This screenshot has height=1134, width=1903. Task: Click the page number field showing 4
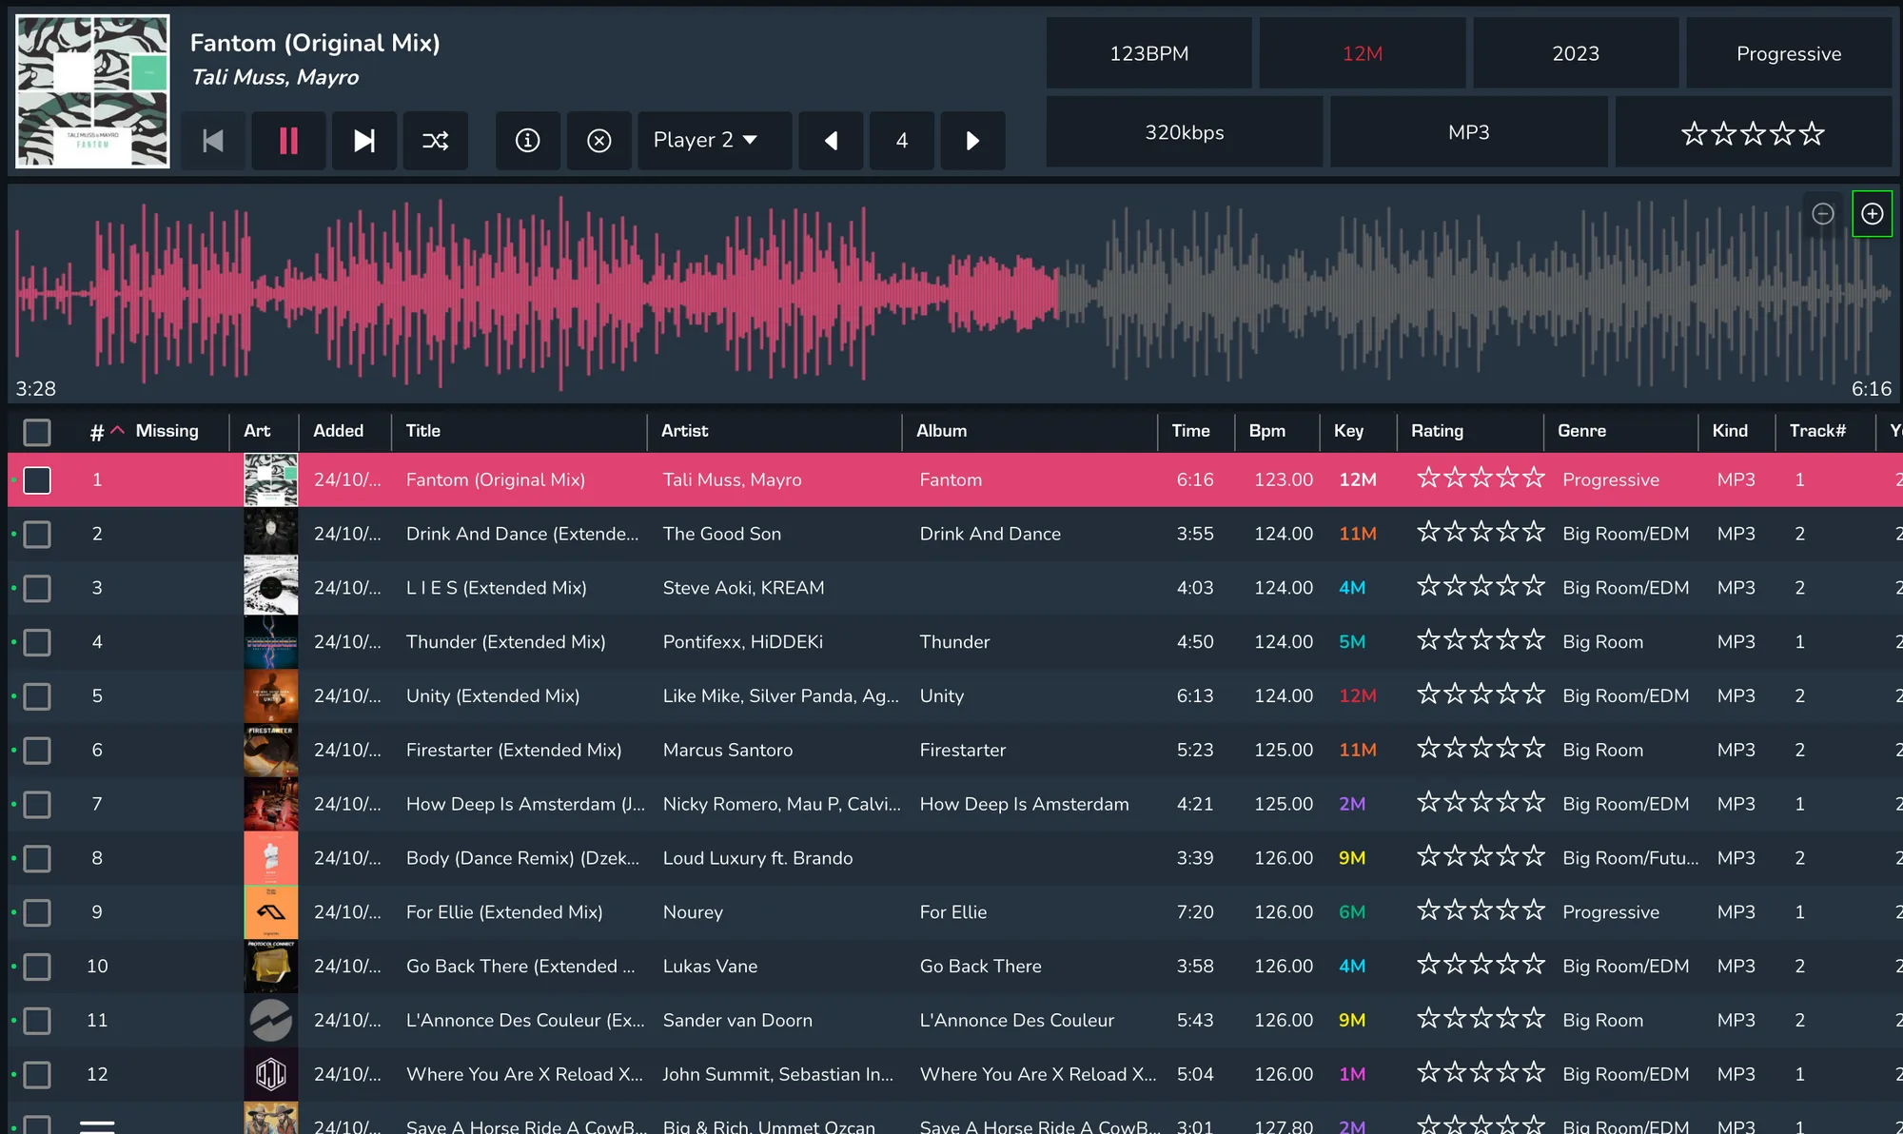901,141
